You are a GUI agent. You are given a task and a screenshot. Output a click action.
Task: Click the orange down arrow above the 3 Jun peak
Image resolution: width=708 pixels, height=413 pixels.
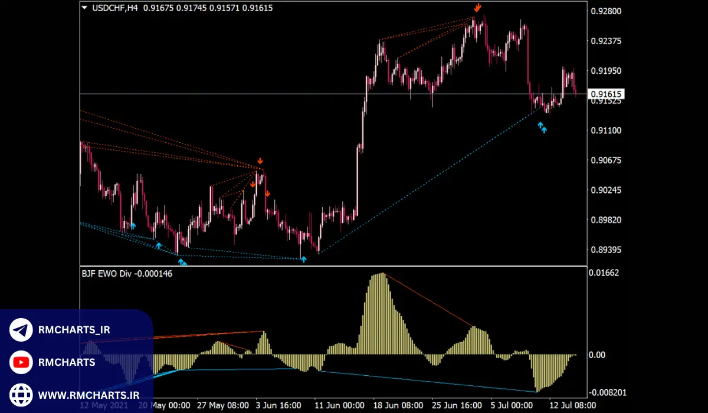tap(260, 162)
